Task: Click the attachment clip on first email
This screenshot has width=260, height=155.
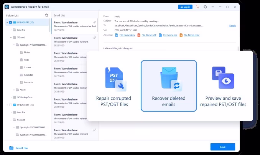Action: coord(94,22)
